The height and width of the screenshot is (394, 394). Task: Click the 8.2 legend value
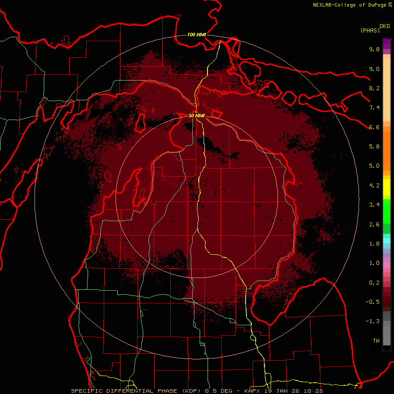[374, 88]
